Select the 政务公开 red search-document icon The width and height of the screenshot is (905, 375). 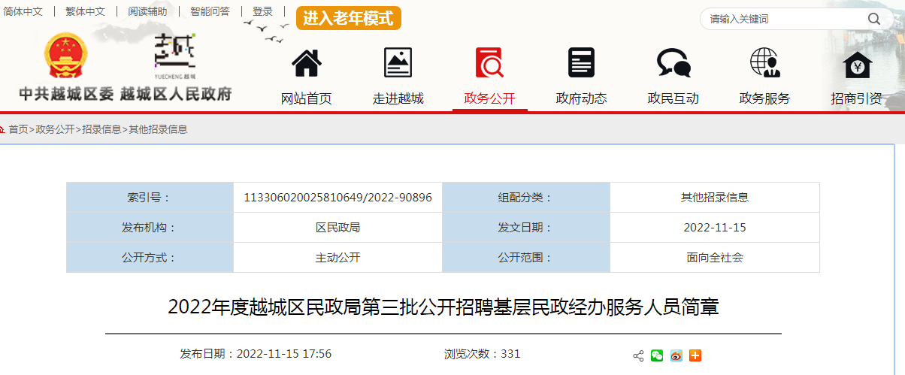point(489,63)
